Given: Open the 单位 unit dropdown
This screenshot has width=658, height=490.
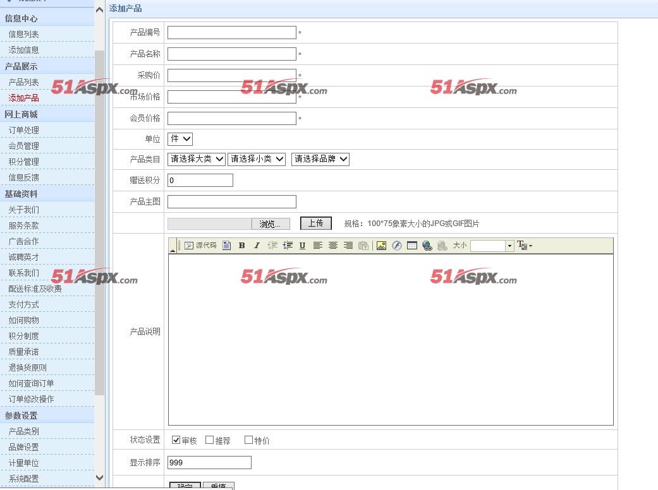Looking at the screenshot, I should 180,139.
